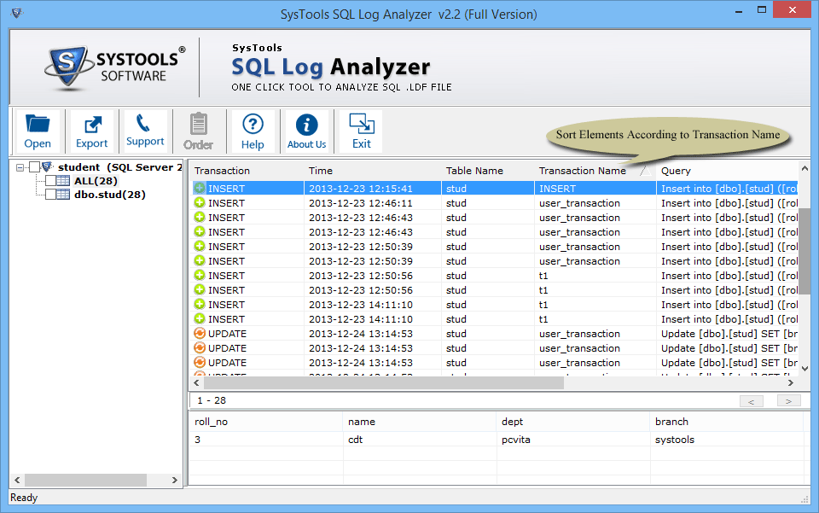The image size is (819, 513).
Task: Check the student database checkbox
Action: [x=34, y=167]
